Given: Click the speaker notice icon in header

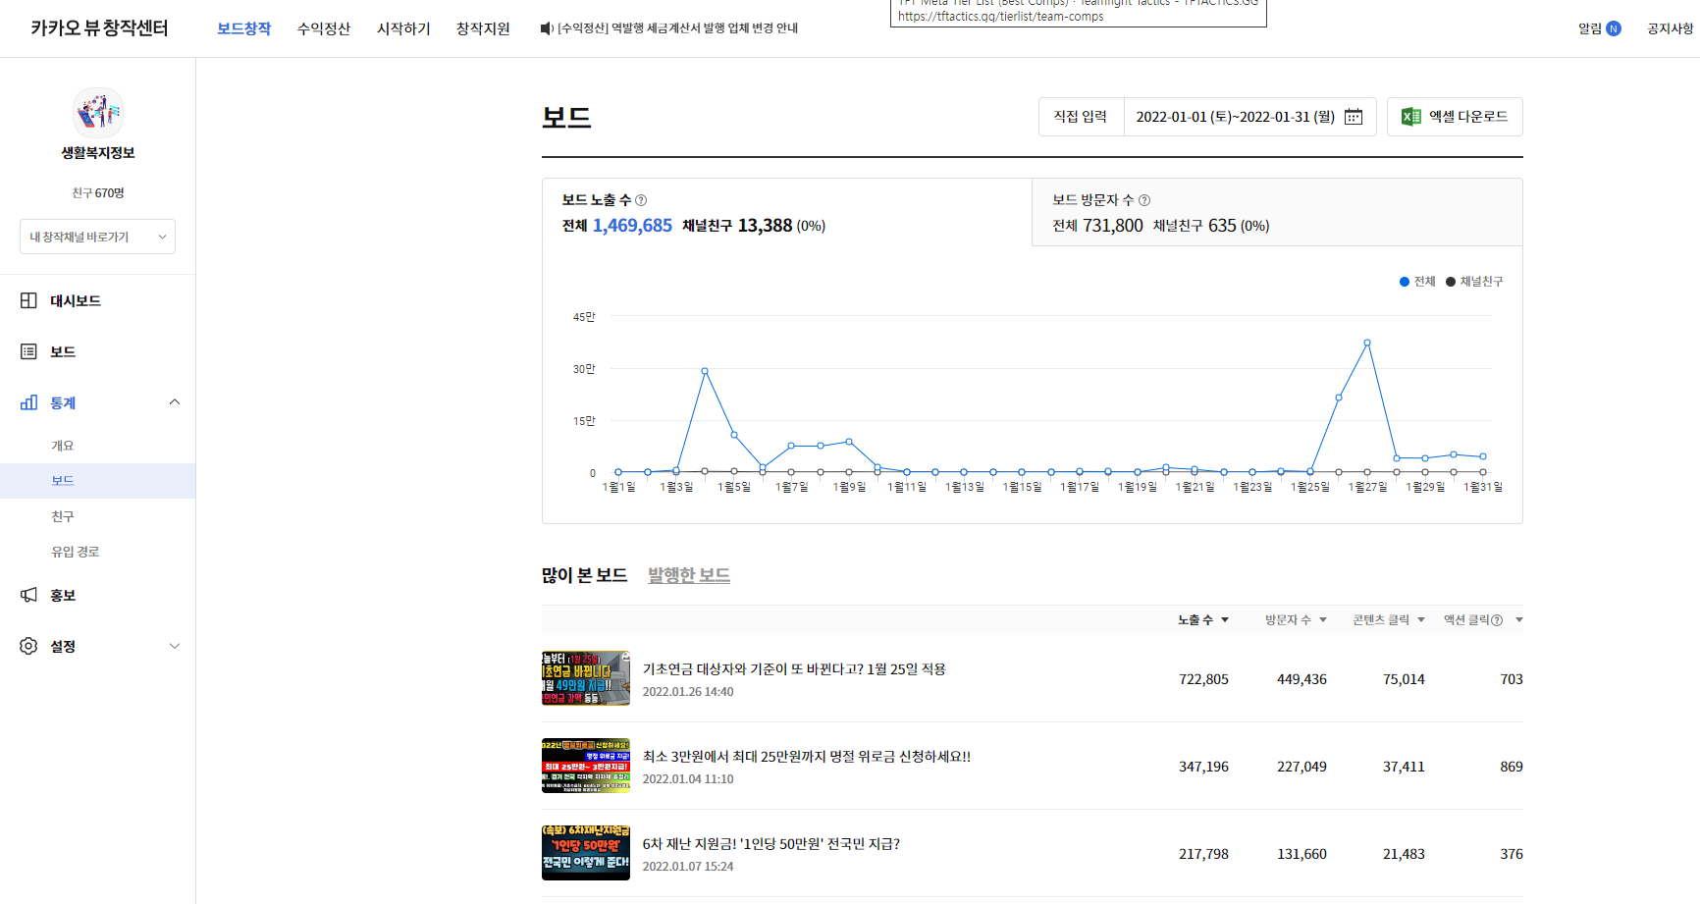Looking at the screenshot, I should point(547,28).
